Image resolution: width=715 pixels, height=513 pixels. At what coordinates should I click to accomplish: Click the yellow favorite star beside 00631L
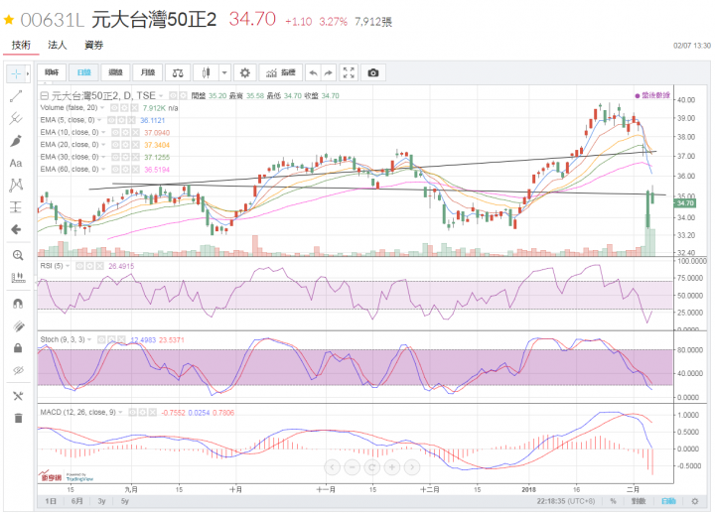[x=9, y=20]
